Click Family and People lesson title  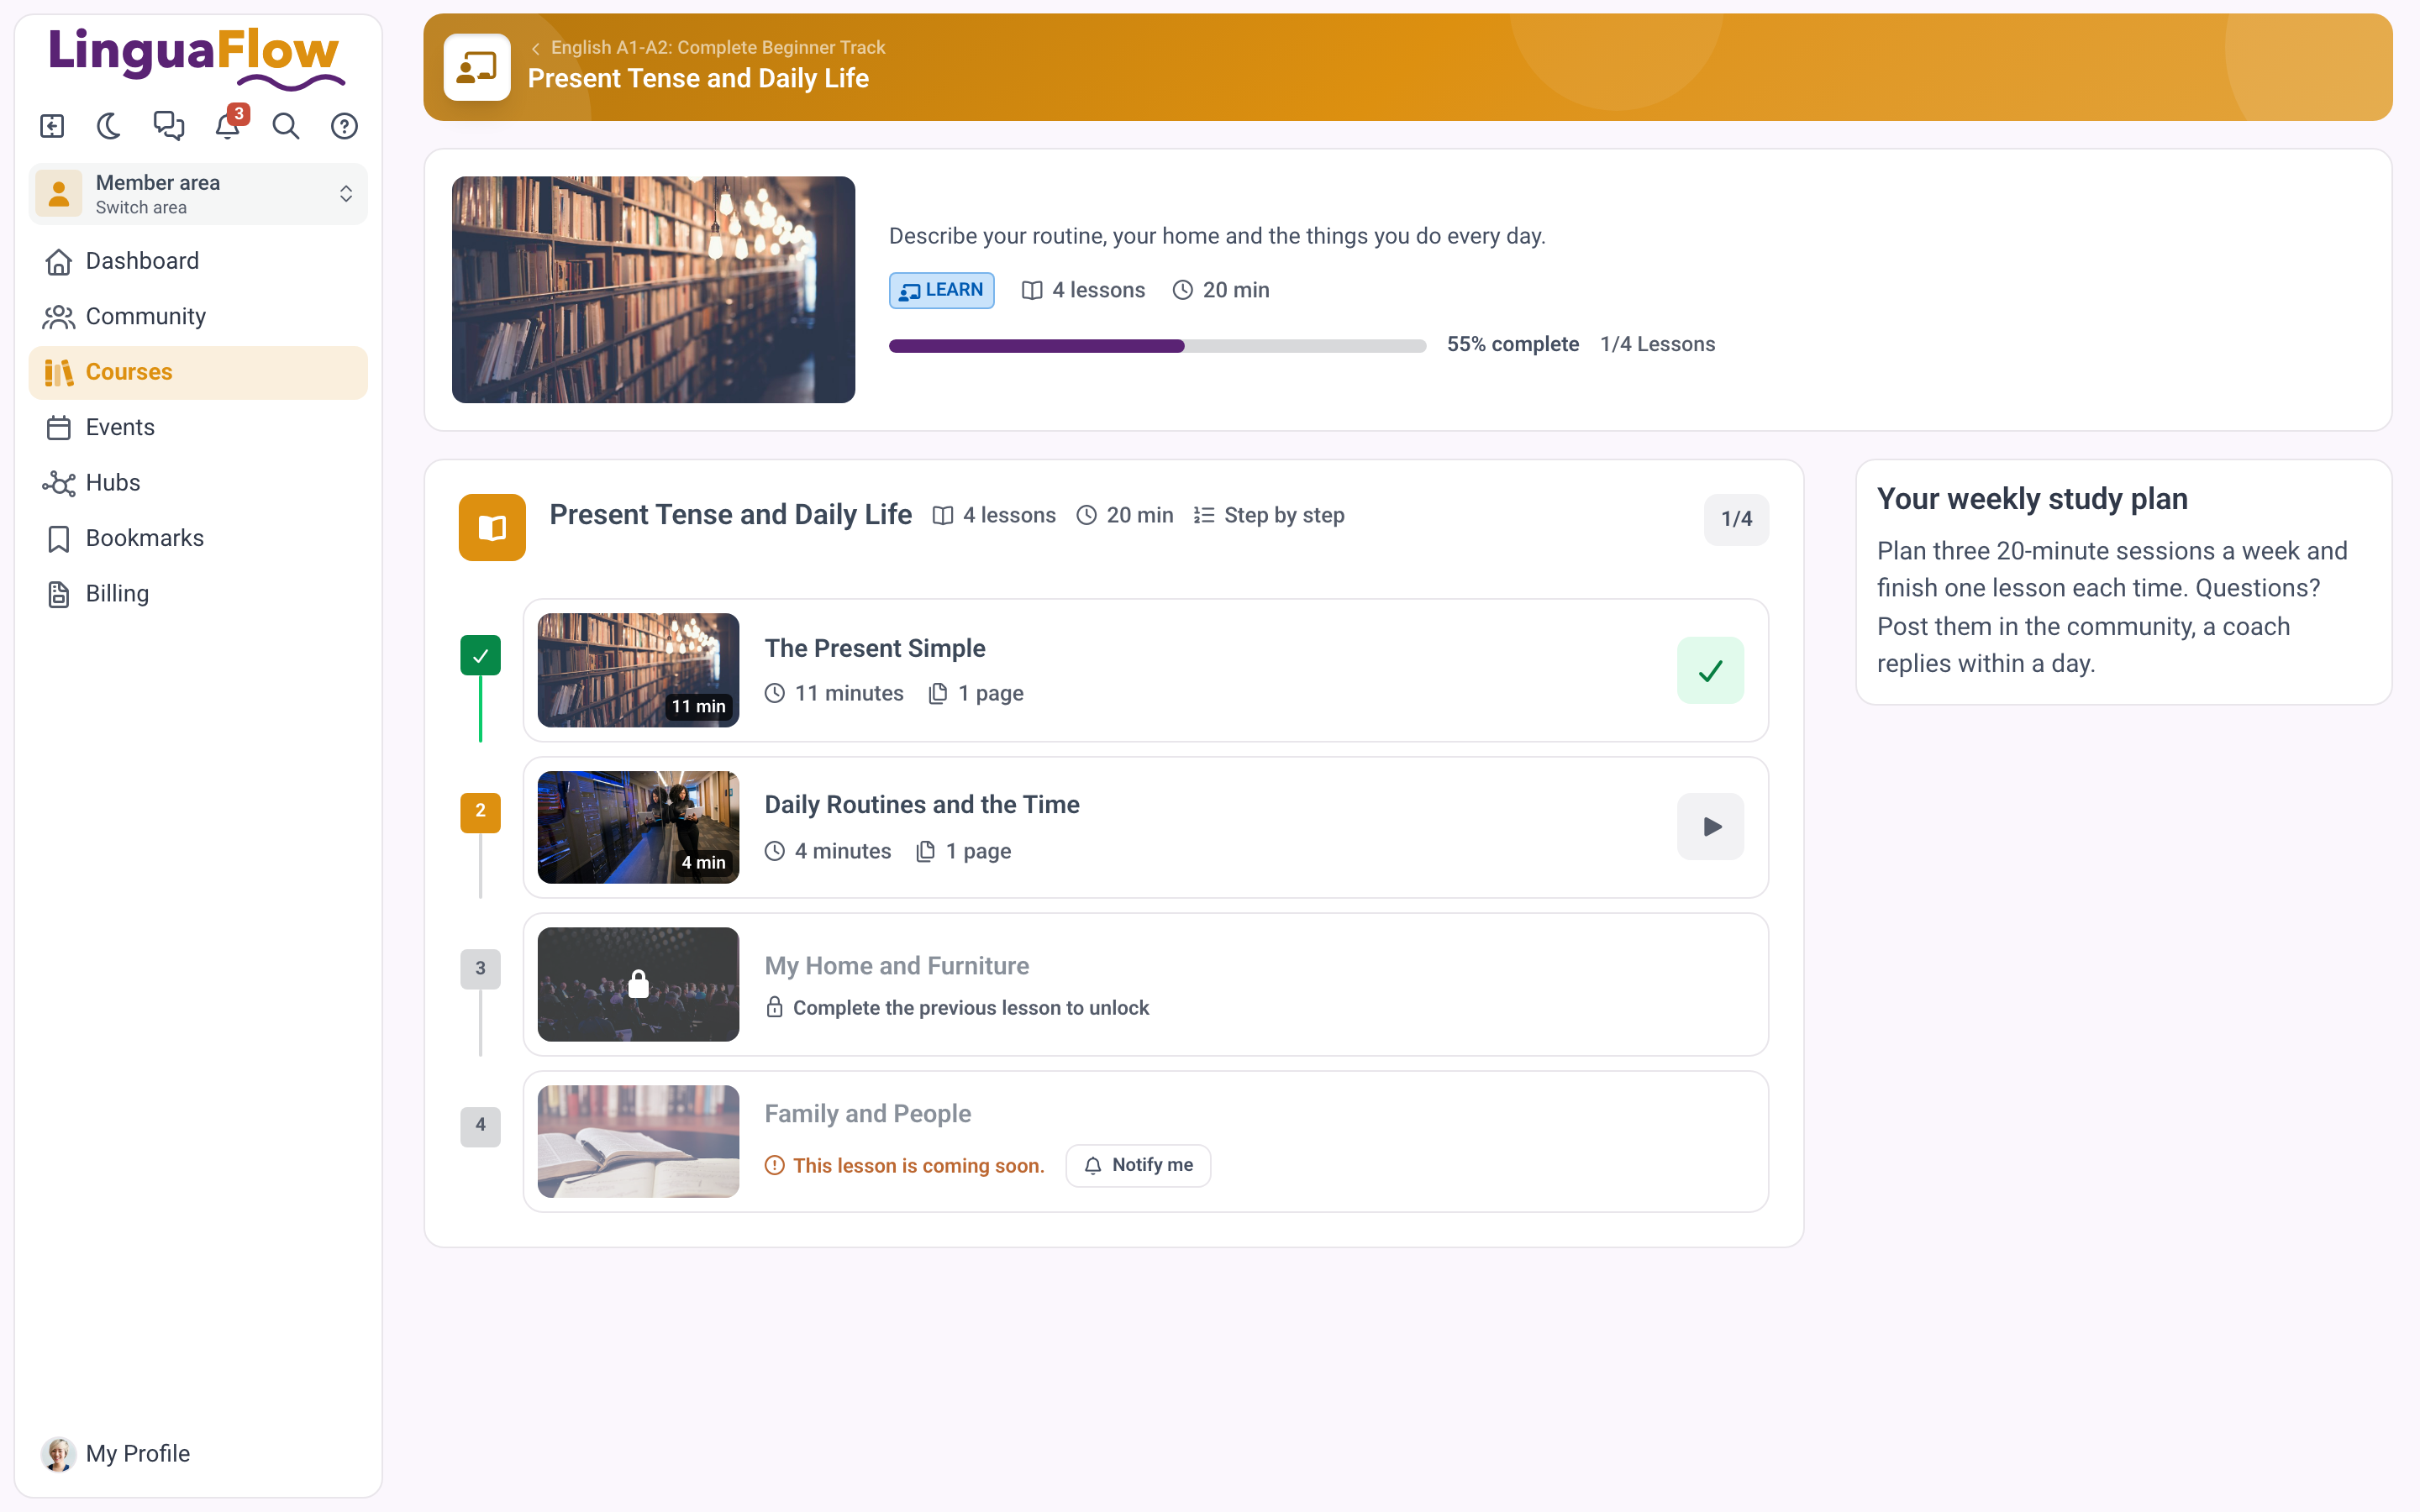tap(867, 1114)
